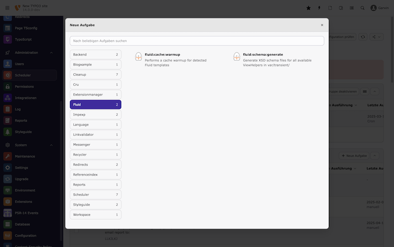Close the Neue Aufgabe dialog

tap(322, 25)
